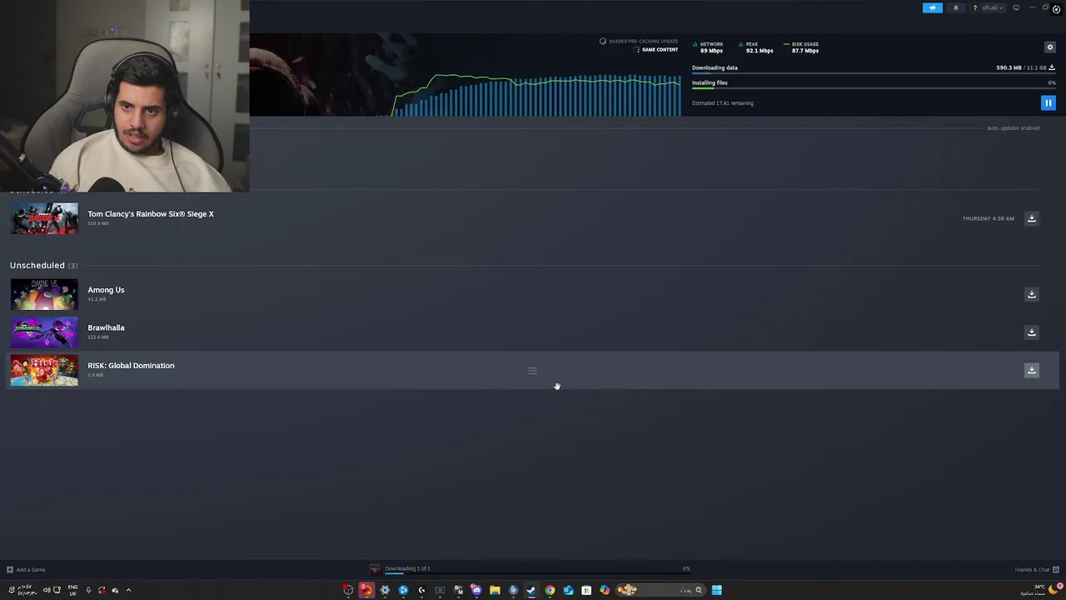Start Among Us update download
Image resolution: width=1066 pixels, height=600 pixels.
(1031, 294)
